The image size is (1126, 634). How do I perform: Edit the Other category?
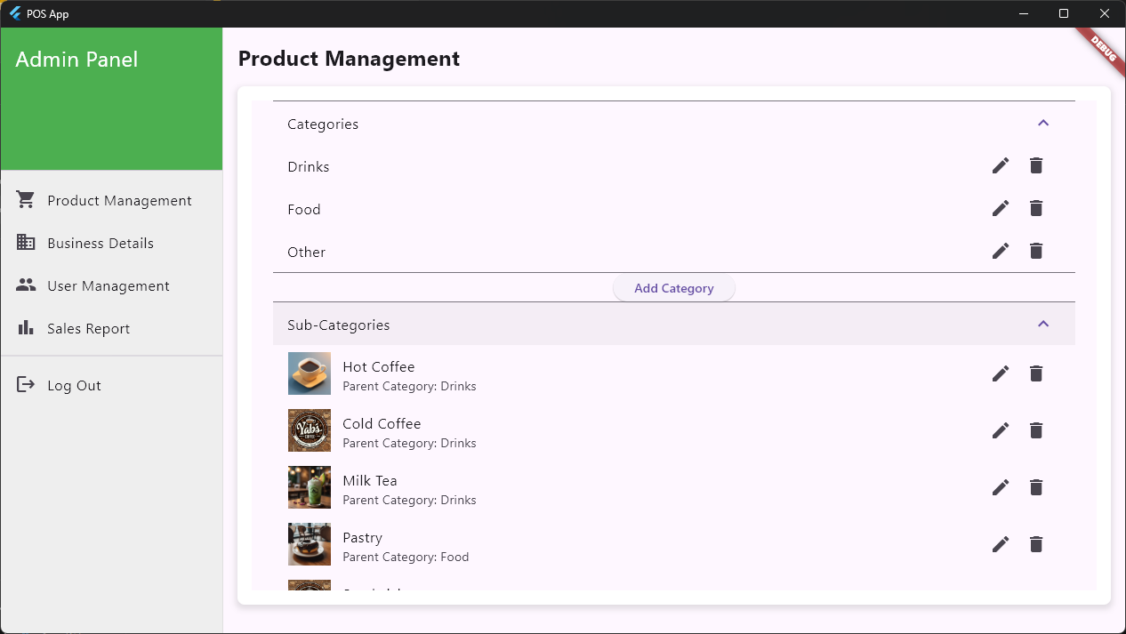pos(1001,251)
